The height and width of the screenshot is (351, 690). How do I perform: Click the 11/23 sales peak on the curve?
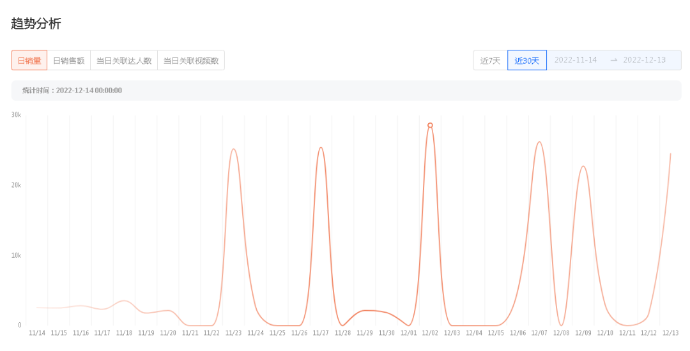[234, 149]
